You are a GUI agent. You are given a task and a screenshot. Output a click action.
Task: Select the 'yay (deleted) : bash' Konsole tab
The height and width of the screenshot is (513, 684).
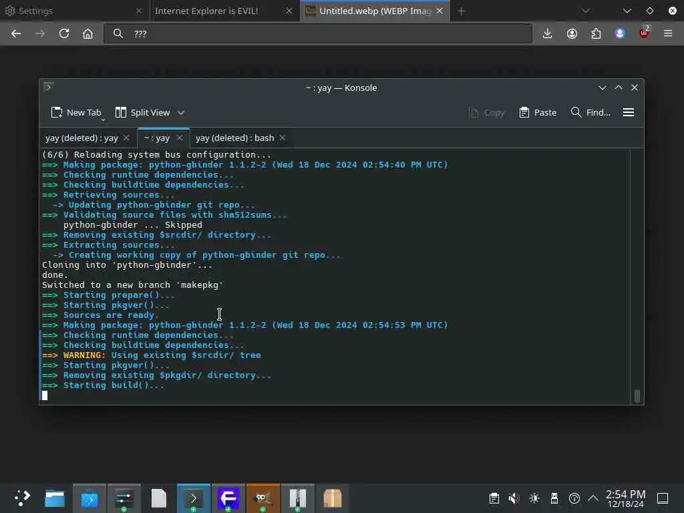tap(234, 138)
